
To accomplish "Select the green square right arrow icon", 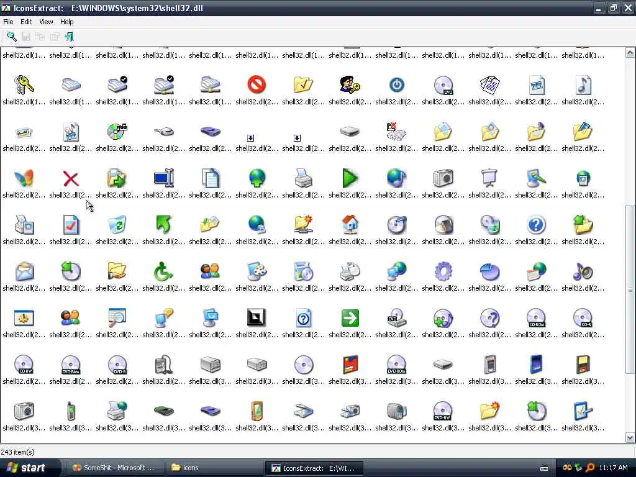I will pos(350,318).
